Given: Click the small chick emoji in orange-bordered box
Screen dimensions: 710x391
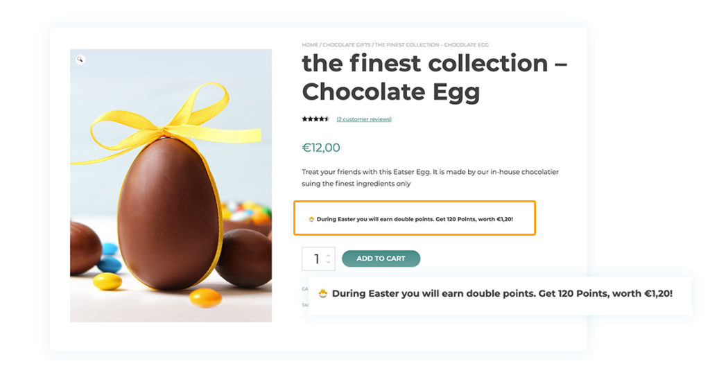Looking at the screenshot, I should point(311,219).
